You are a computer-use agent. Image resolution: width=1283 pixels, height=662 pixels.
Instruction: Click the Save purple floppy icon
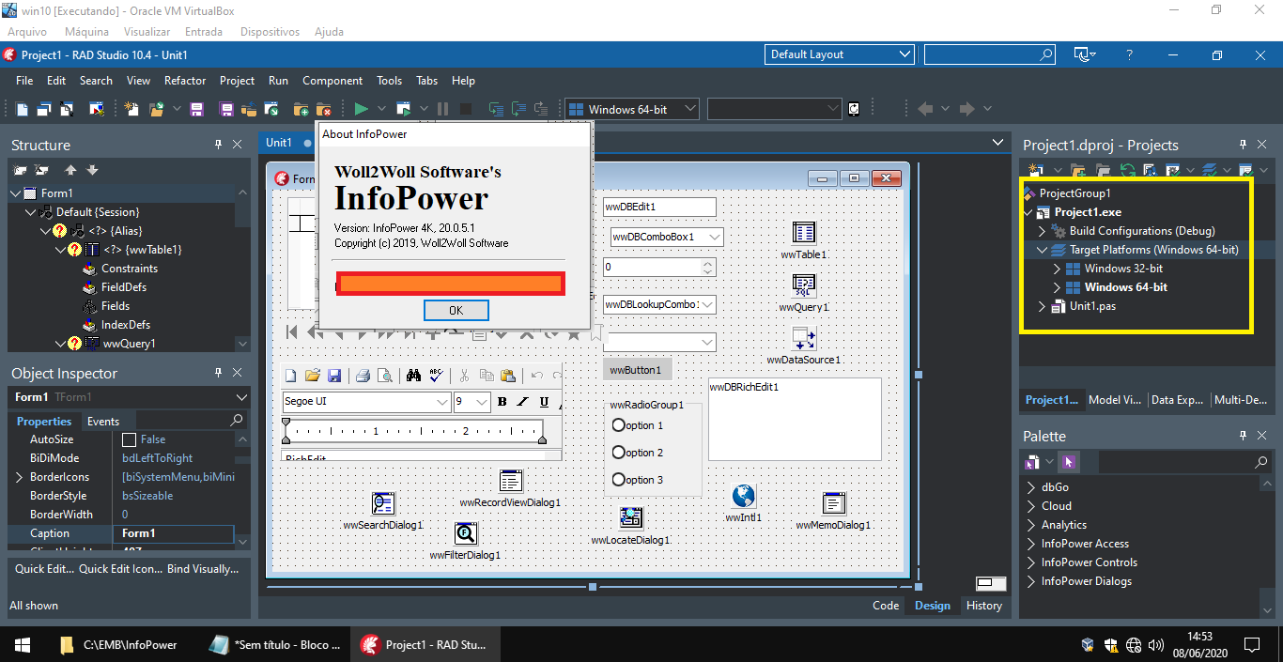pyautogui.click(x=197, y=109)
